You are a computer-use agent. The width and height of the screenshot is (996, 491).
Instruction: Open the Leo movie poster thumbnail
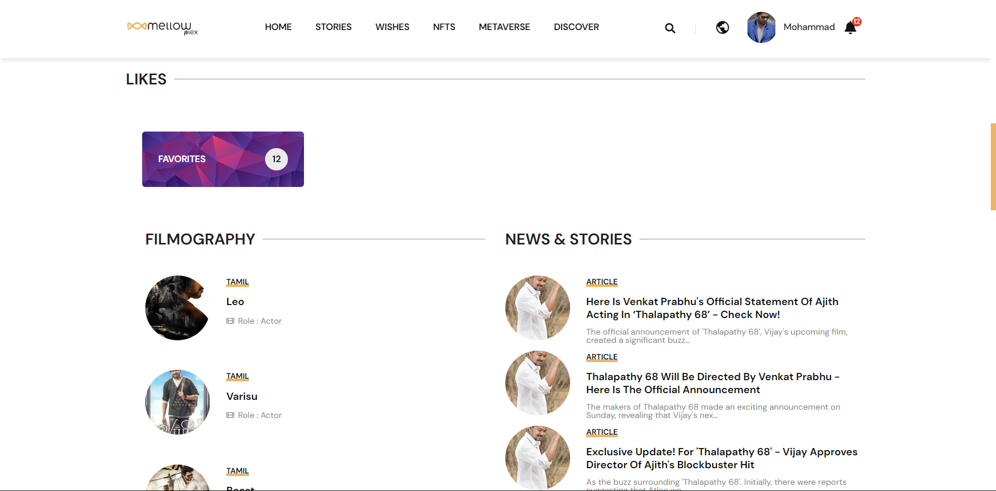coord(177,308)
